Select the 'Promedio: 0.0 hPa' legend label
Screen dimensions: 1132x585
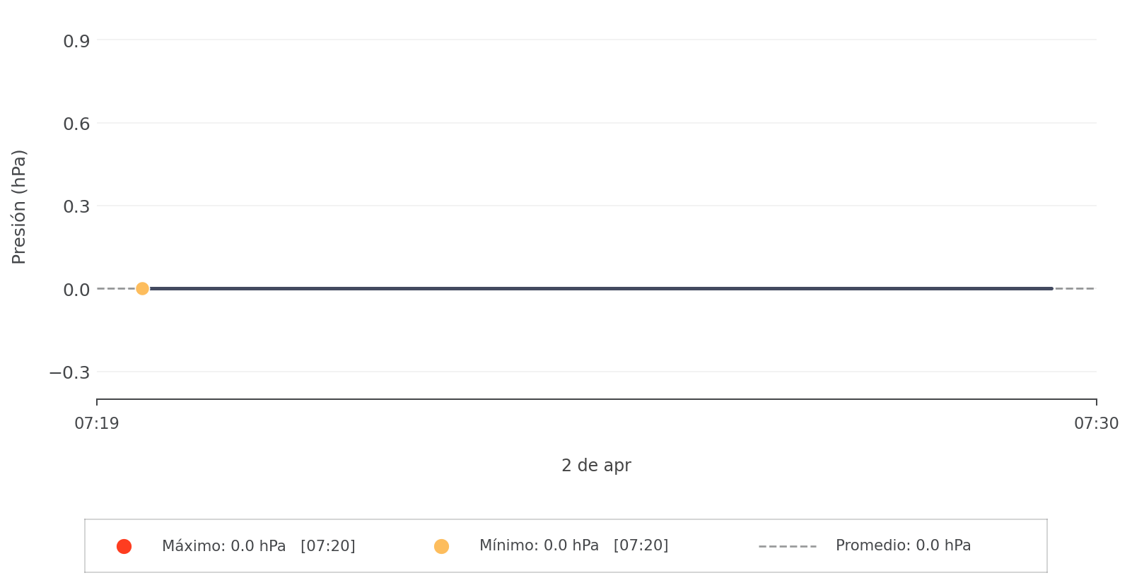pos(903,545)
